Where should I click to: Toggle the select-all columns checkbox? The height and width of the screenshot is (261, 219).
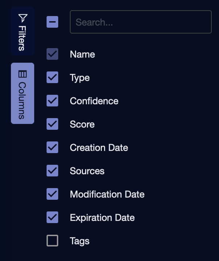[52, 22]
